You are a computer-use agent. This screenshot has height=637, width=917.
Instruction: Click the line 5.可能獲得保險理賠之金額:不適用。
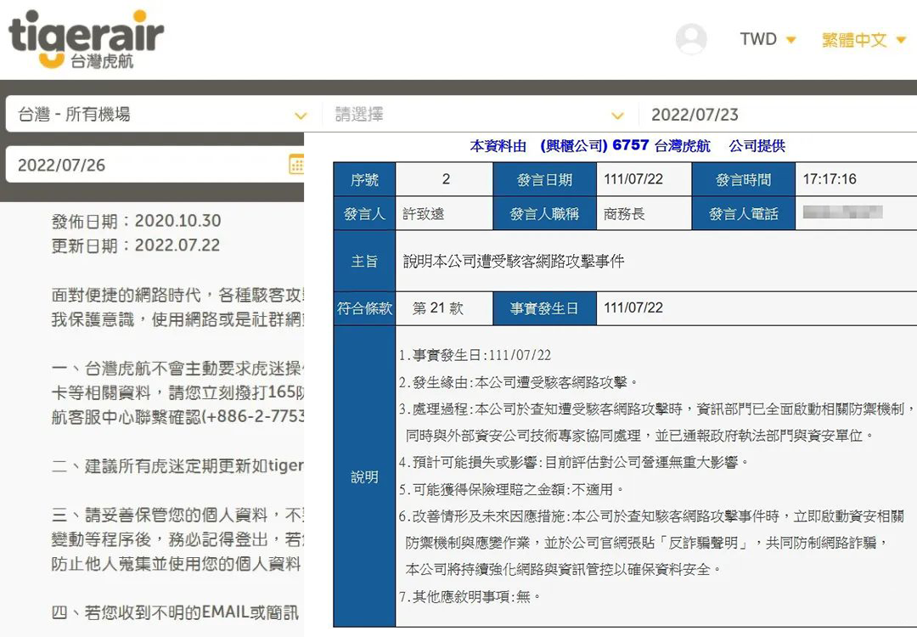coord(512,489)
